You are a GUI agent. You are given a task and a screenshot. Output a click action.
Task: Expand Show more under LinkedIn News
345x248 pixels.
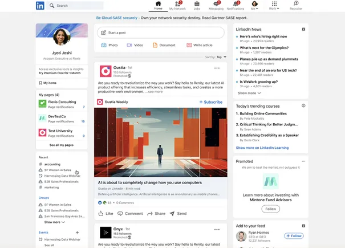[249, 93]
